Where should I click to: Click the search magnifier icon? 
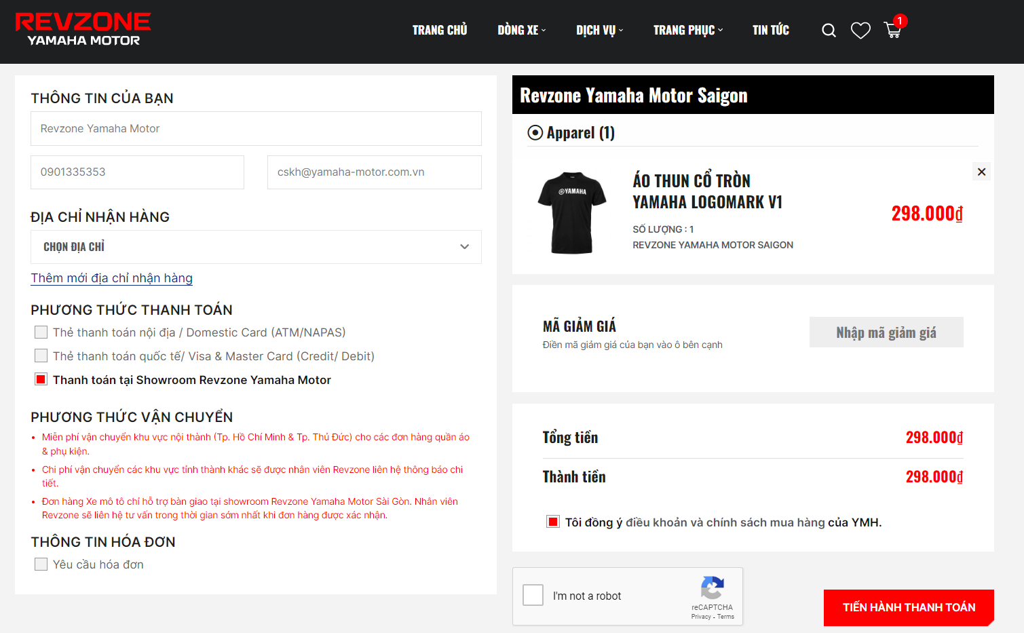(x=829, y=31)
